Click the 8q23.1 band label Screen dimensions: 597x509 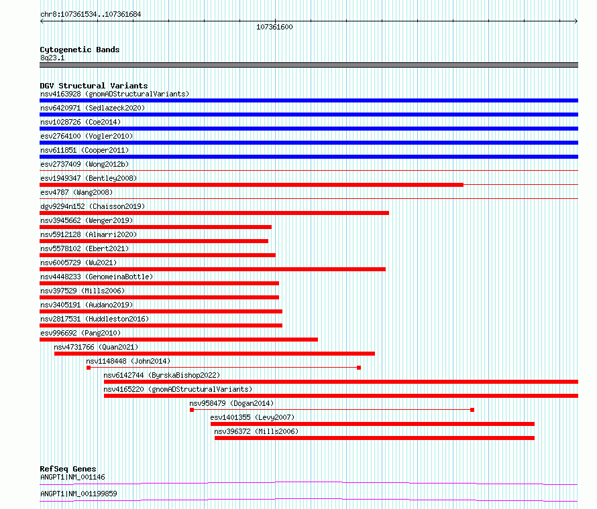click(x=52, y=58)
